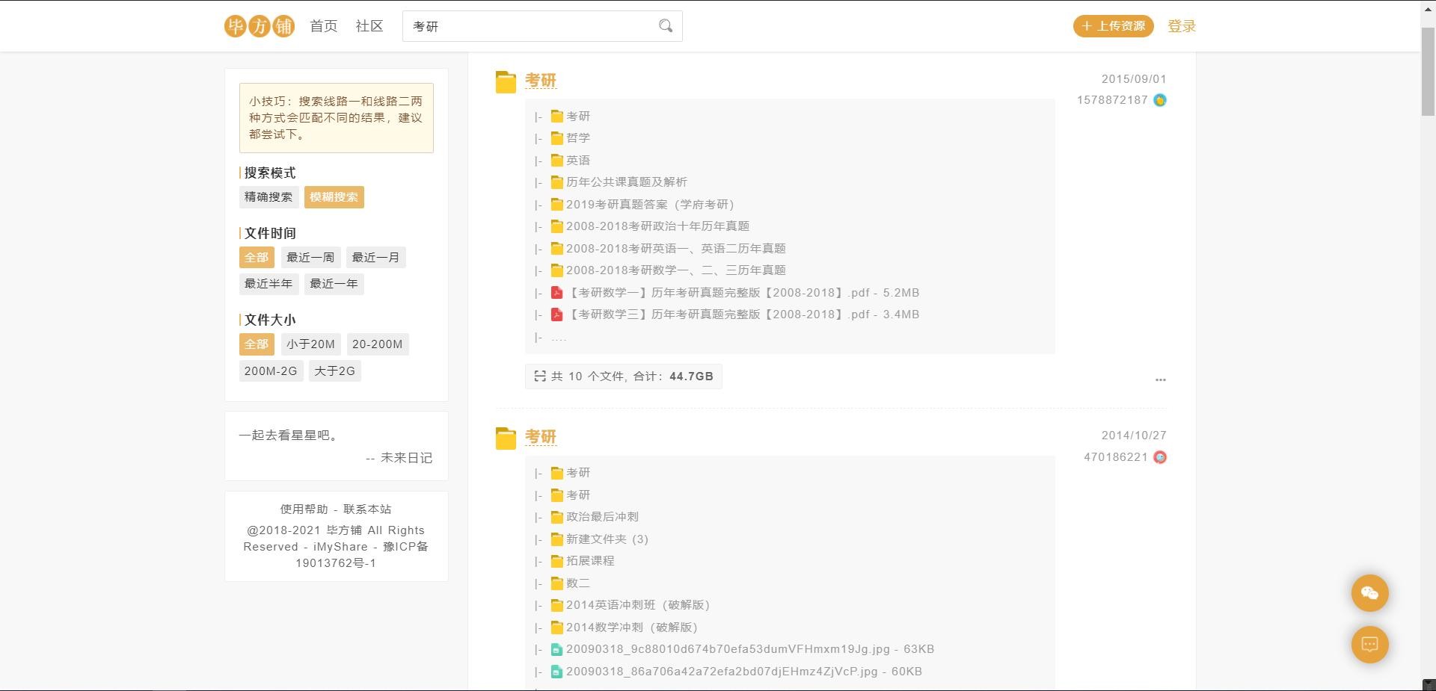Click the avatar beside user 470186221
Image resolution: width=1436 pixels, height=691 pixels.
pyautogui.click(x=1160, y=457)
